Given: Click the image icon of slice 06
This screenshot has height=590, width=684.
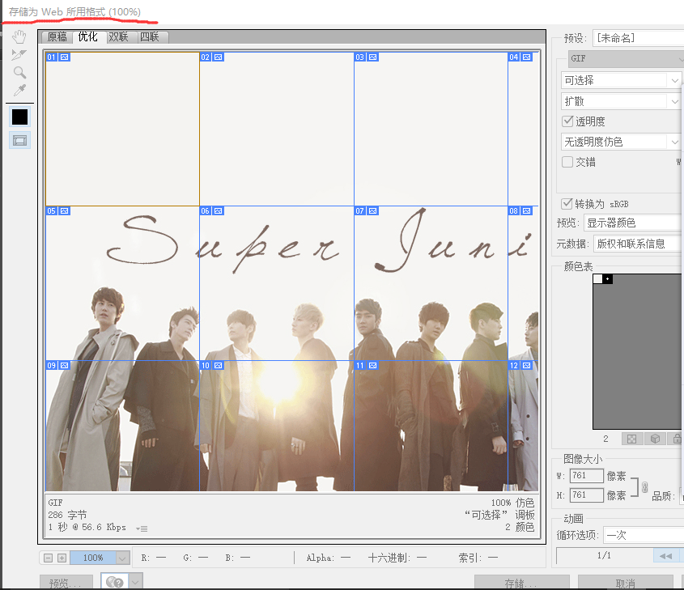Looking at the screenshot, I should [219, 211].
